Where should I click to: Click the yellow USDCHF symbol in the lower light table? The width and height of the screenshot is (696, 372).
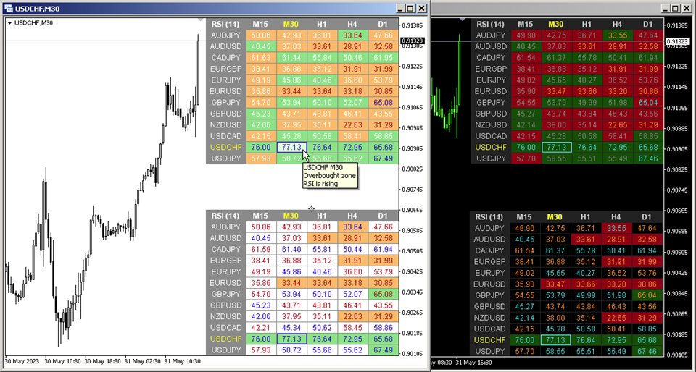pos(226,339)
